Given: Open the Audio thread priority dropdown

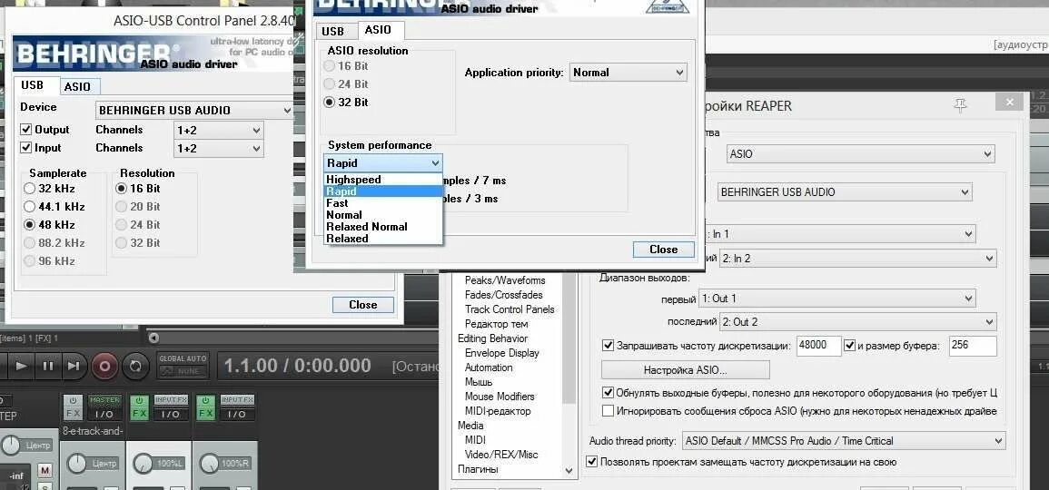Looking at the screenshot, I should pyautogui.click(x=844, y=440).
